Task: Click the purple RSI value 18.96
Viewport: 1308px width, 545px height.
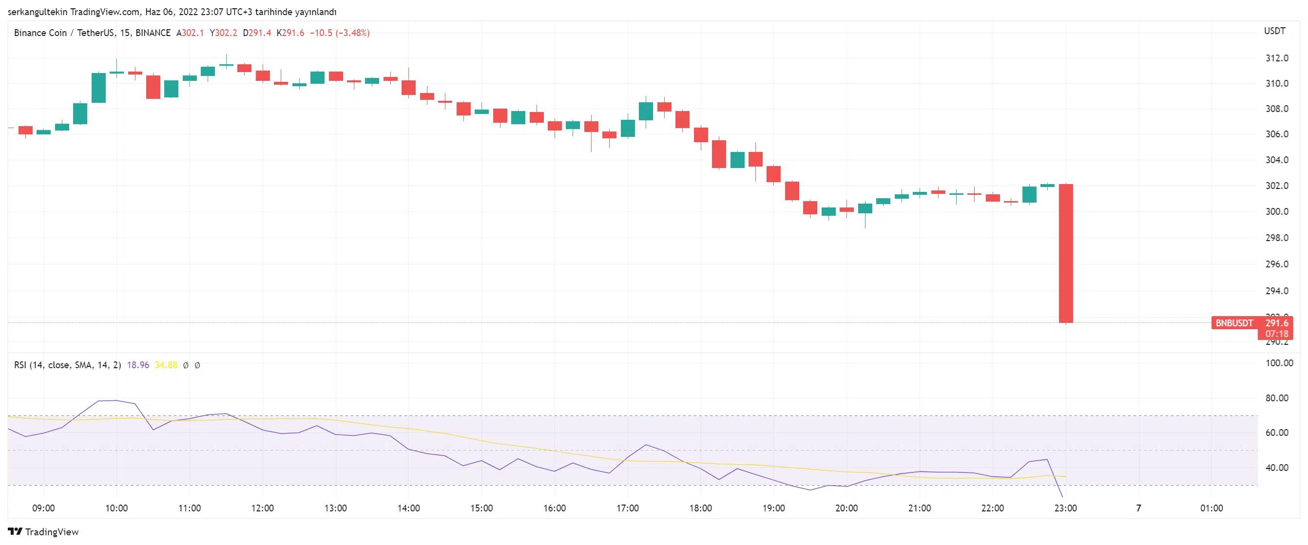Action: pyautogui.click(x=137, y=365)
